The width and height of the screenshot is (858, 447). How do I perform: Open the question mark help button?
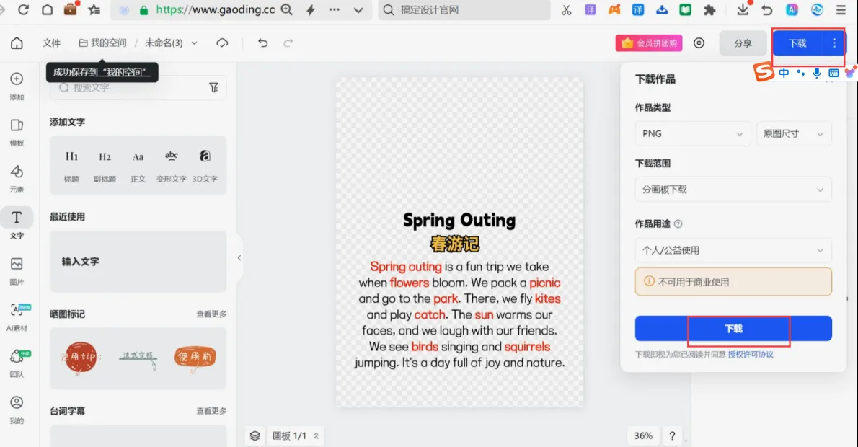672,435
